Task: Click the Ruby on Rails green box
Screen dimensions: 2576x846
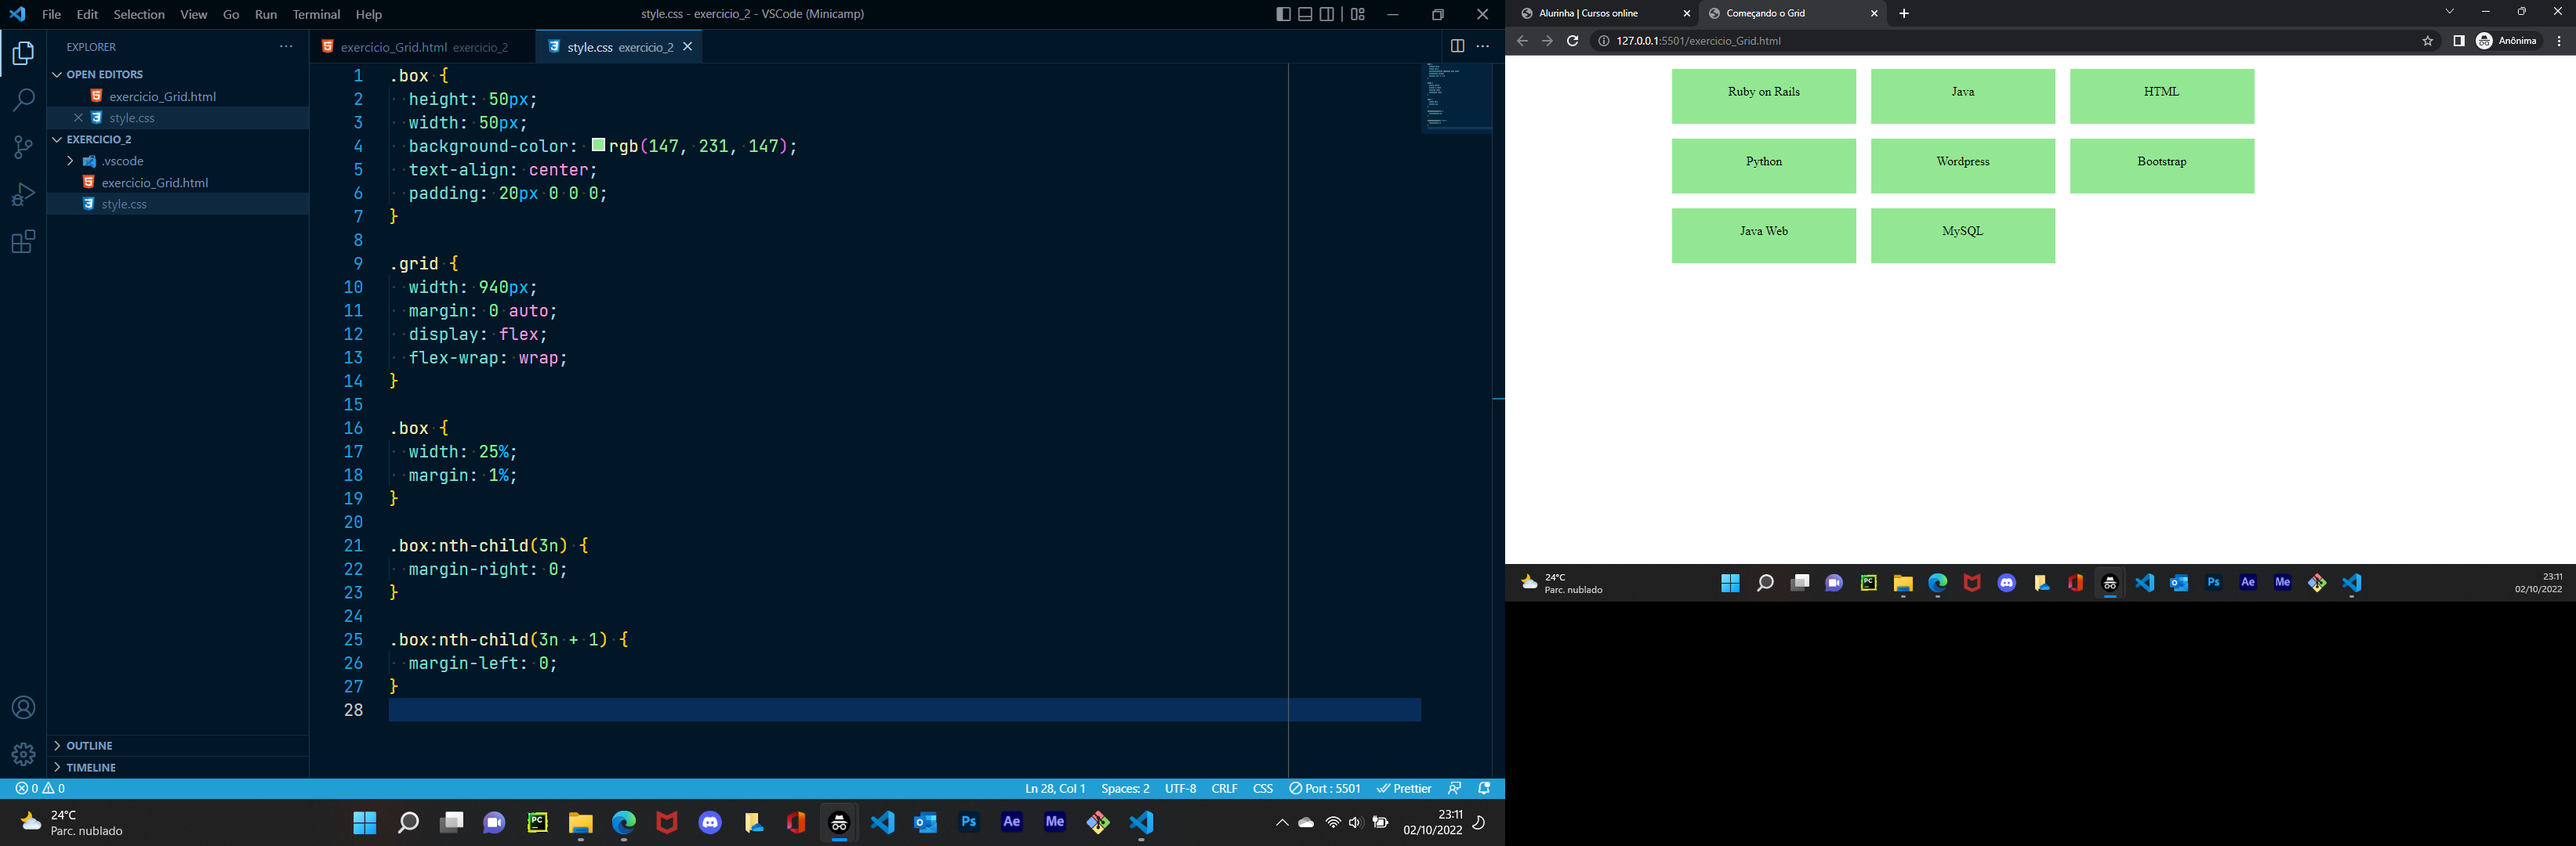Action: [x=1763, y=96]
